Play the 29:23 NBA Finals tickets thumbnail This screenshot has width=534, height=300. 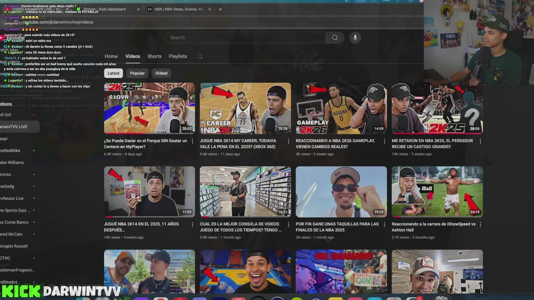pos(341,192)
